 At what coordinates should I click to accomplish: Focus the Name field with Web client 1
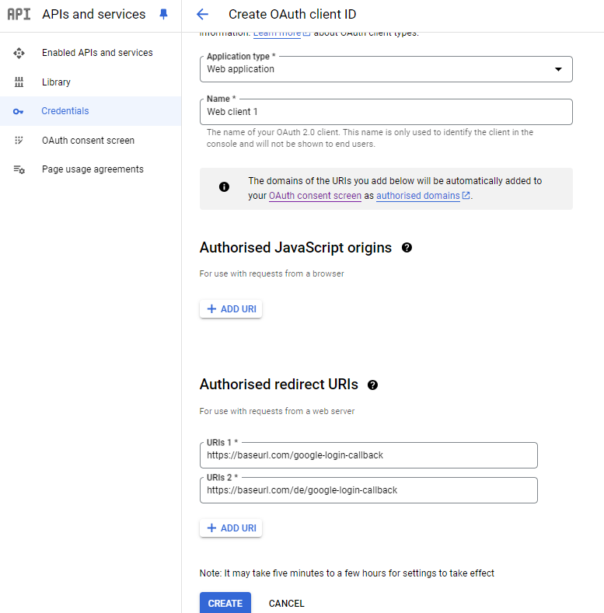pyautogui.click(x=386, y=112)
